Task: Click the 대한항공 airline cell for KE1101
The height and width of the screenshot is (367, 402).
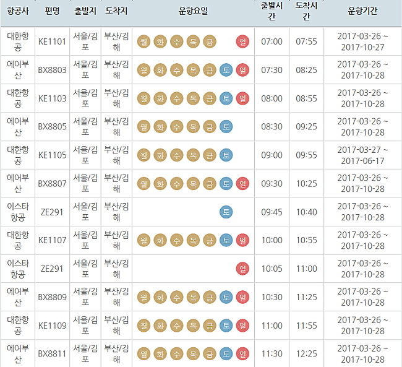Action: [x=18, y=41]
